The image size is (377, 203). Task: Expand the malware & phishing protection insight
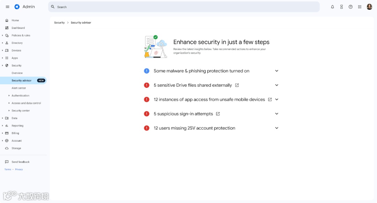(276, 71)
